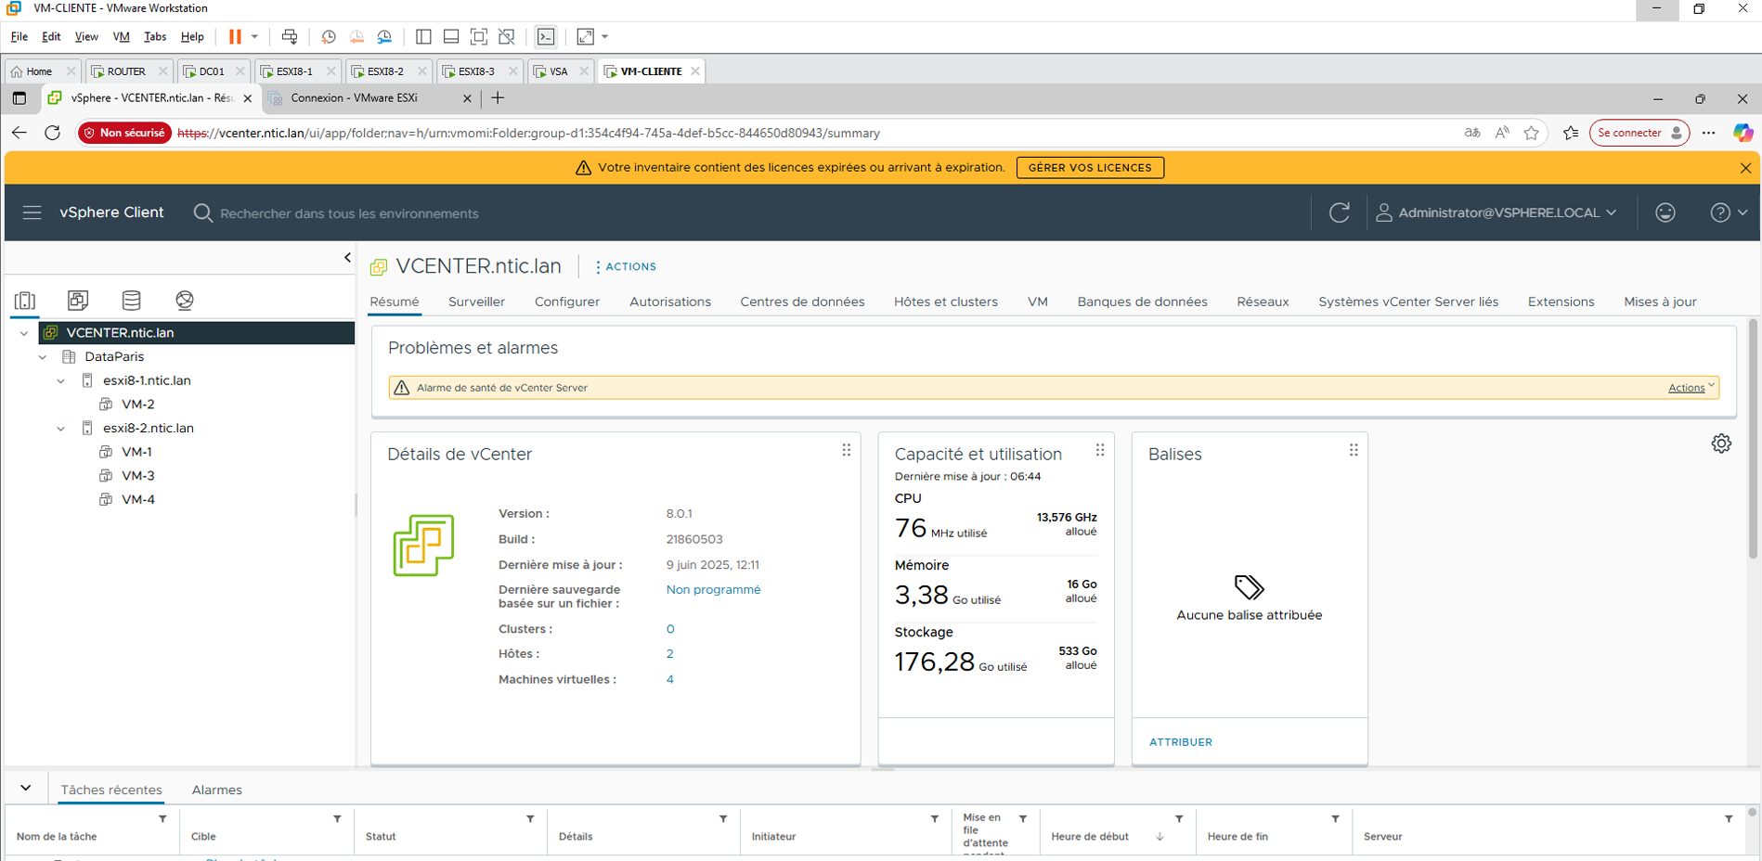Click the VMware suspend pause icon
This screenshot has width=1762, height=861.
[235, 37]
